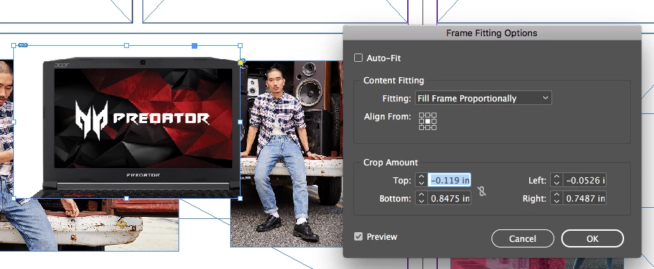Select the bottom-right Align From reference point
This screenshot has height=269, width=654.
[434, 127]
